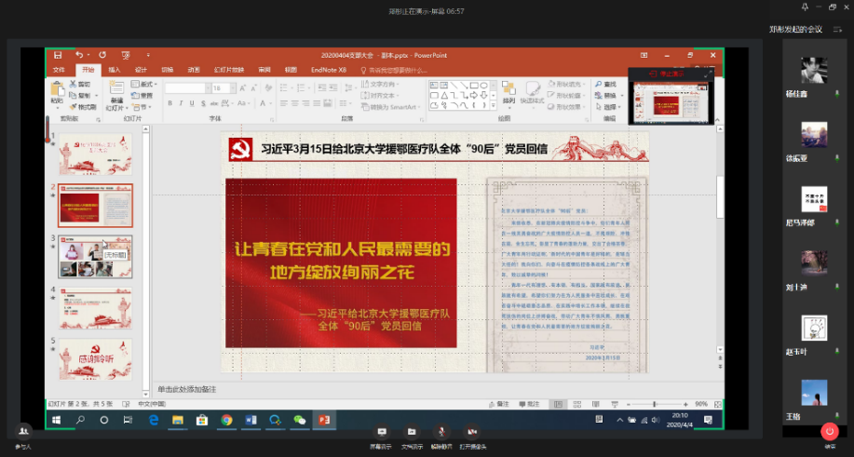
Task: Click the Undo arrow in quick access toolbar
Action: point(79,55)
